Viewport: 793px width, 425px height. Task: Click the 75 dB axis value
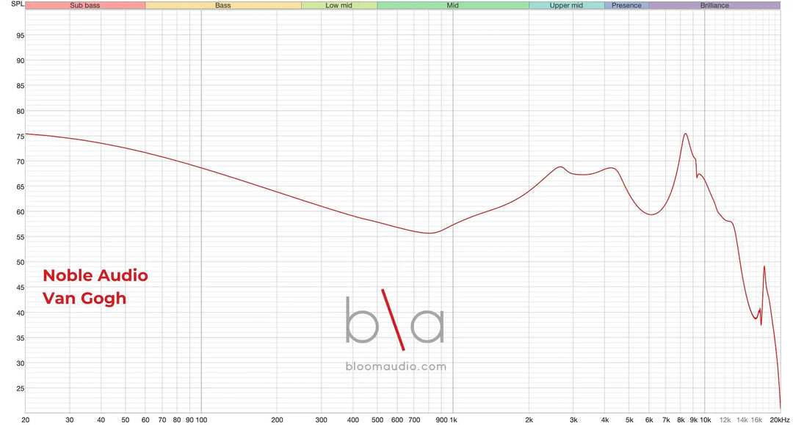21,137
